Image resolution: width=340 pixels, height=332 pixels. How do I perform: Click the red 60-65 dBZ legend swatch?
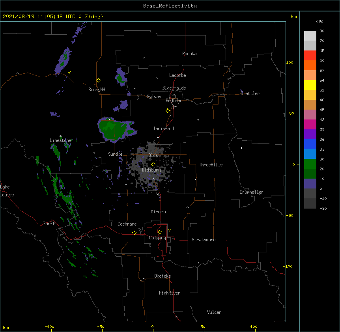pyautogui.click(x=310, y=56)
